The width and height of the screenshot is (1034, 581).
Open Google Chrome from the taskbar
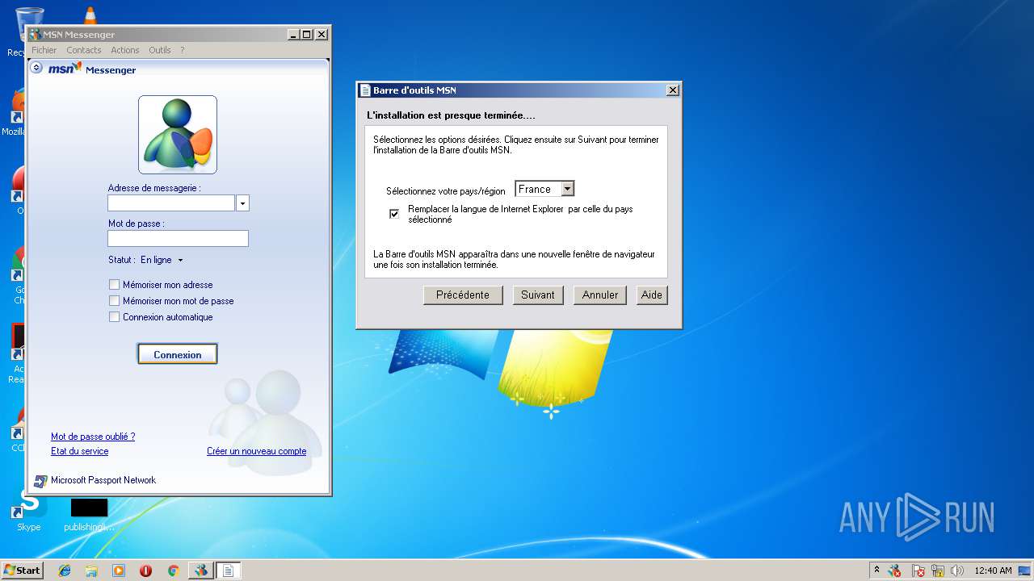click(173, 571)
